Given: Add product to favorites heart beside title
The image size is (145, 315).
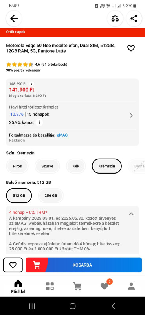Looking at the screenshot, I should 131,48.
